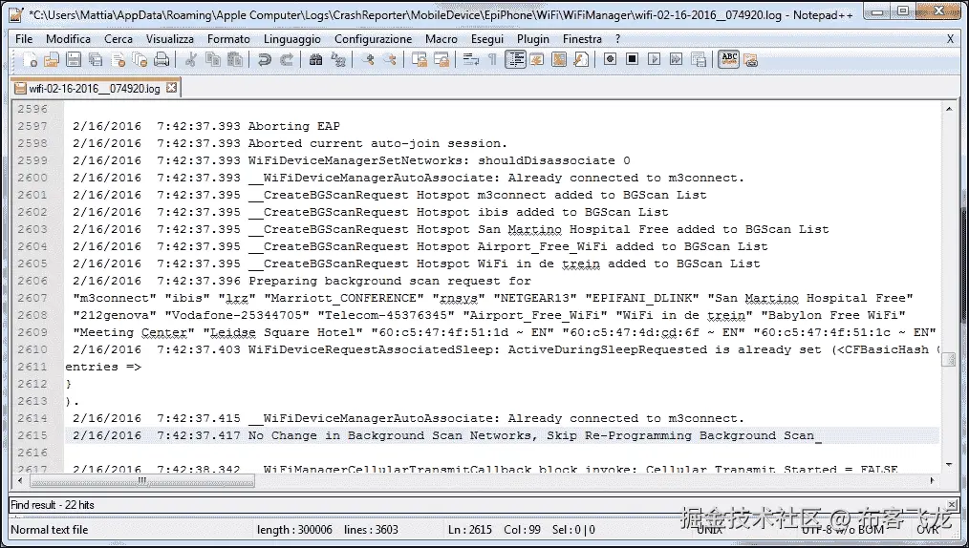Click the Save recorded macro icon
The image size is (969, 548).
(x=699, y=59)
